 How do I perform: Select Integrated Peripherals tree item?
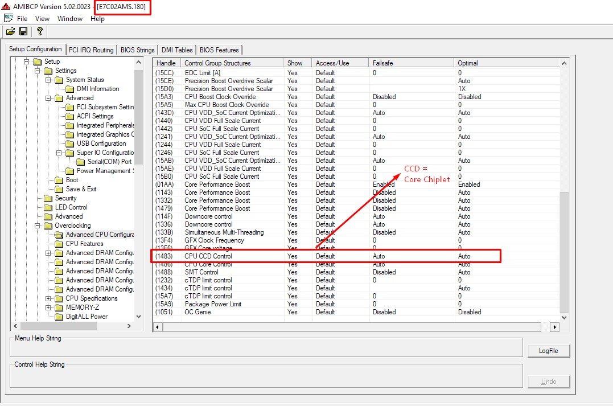(x=105, y=125)
